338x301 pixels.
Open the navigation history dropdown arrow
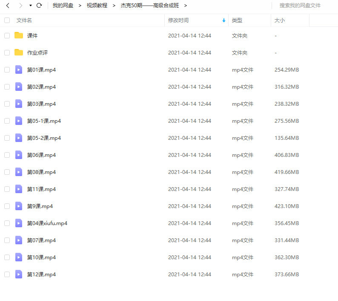pyautogui.click(x=30, y=6)
